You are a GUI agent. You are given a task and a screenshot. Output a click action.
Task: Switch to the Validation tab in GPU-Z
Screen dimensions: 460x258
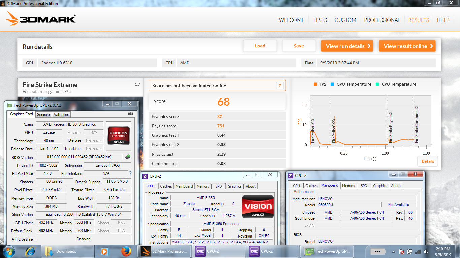coord(62,114)
